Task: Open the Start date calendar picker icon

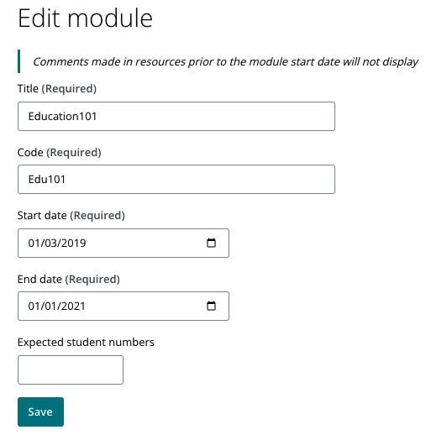Action: pyautogui.click(x=211, y=243)
